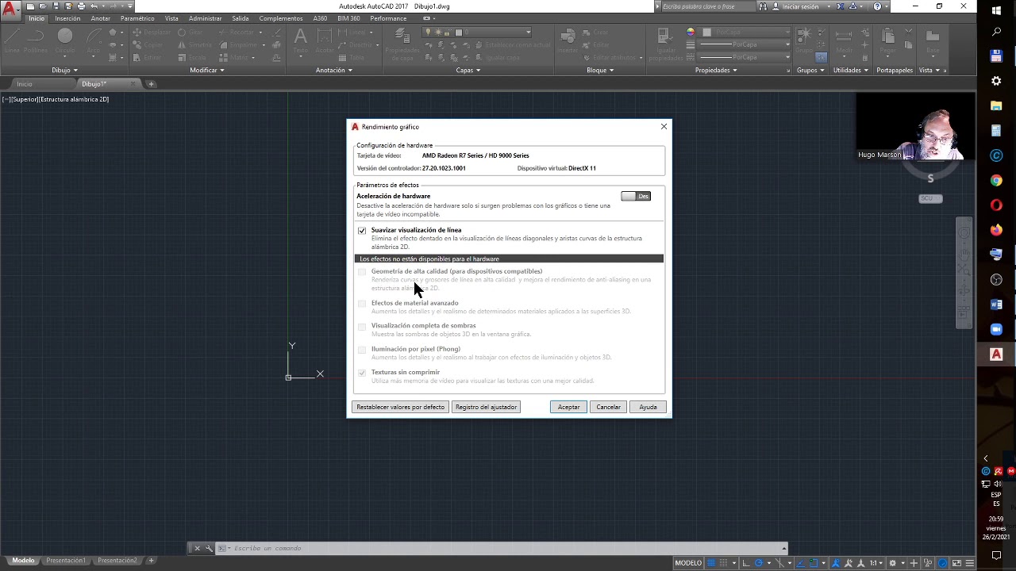The image size is (1016, 571).
Task: Click the status bar customization hamburger icon
Action: click(969, 563)
